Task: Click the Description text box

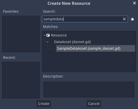Action: (89, 89)
